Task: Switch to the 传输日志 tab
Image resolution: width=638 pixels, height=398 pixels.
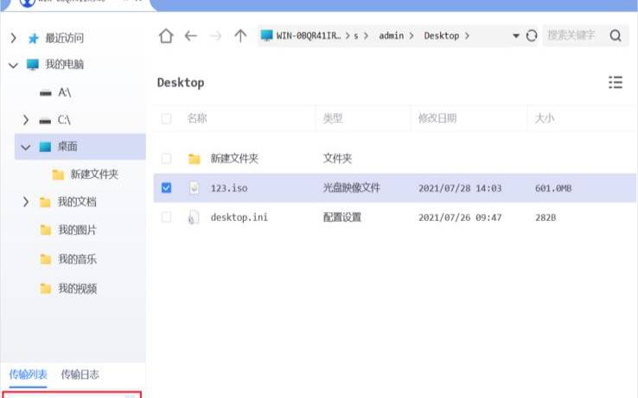Action: tap(80, 375)
